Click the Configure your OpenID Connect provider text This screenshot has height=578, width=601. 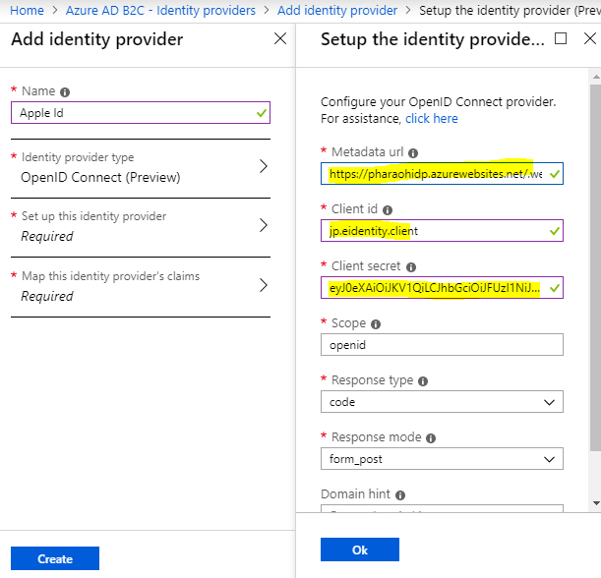(438, 102)
